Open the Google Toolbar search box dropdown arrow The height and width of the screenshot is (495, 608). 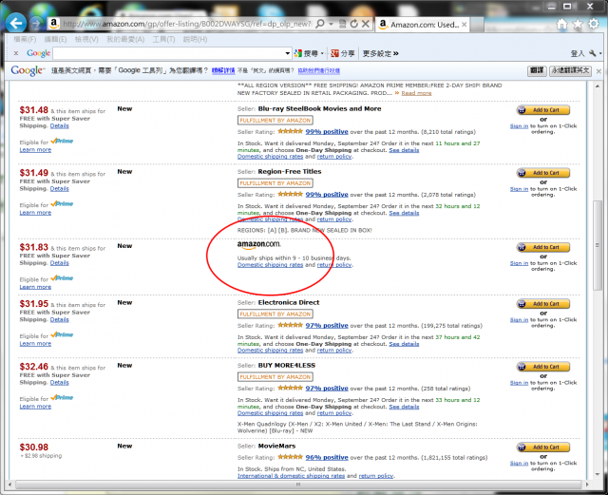[x=287, y=53]
